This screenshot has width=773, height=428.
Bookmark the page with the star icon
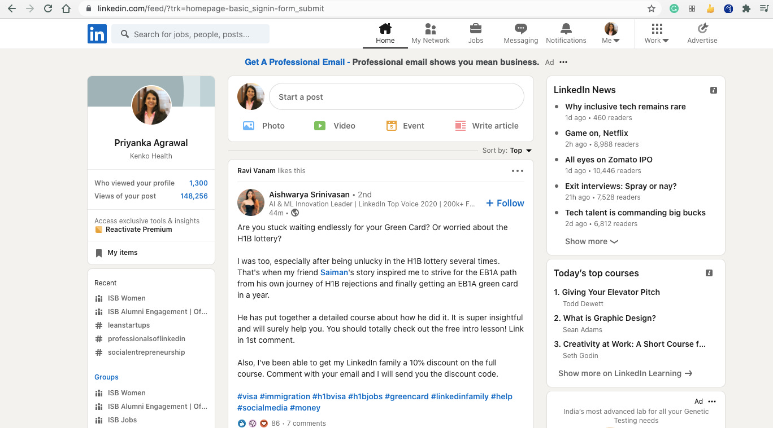pos(652,8)
